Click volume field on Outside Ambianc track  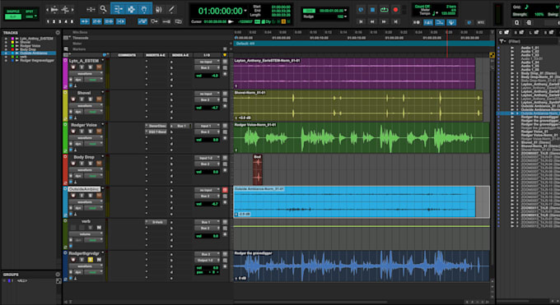tap(208, 204)
